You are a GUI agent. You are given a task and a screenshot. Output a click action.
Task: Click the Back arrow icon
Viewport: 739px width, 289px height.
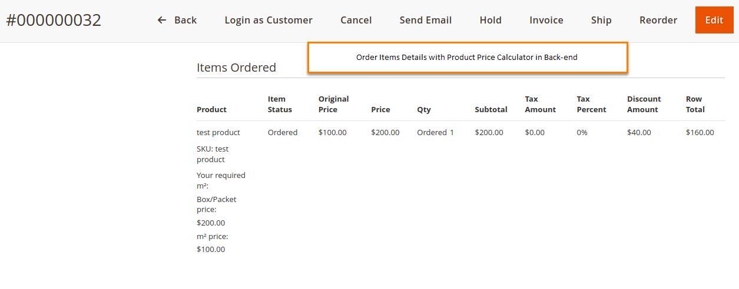pyautogui.click(x=162, y=20)
